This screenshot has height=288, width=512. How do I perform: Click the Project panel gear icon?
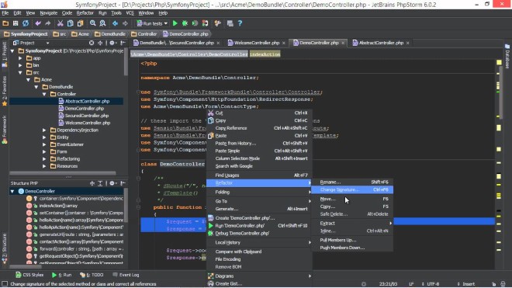tap(112, 43)
